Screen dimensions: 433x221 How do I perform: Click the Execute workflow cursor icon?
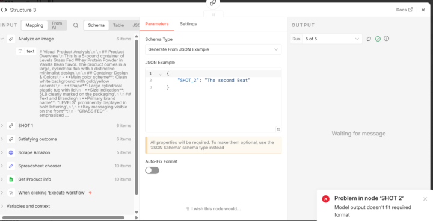pyautogui.click(x=11, y=193)
